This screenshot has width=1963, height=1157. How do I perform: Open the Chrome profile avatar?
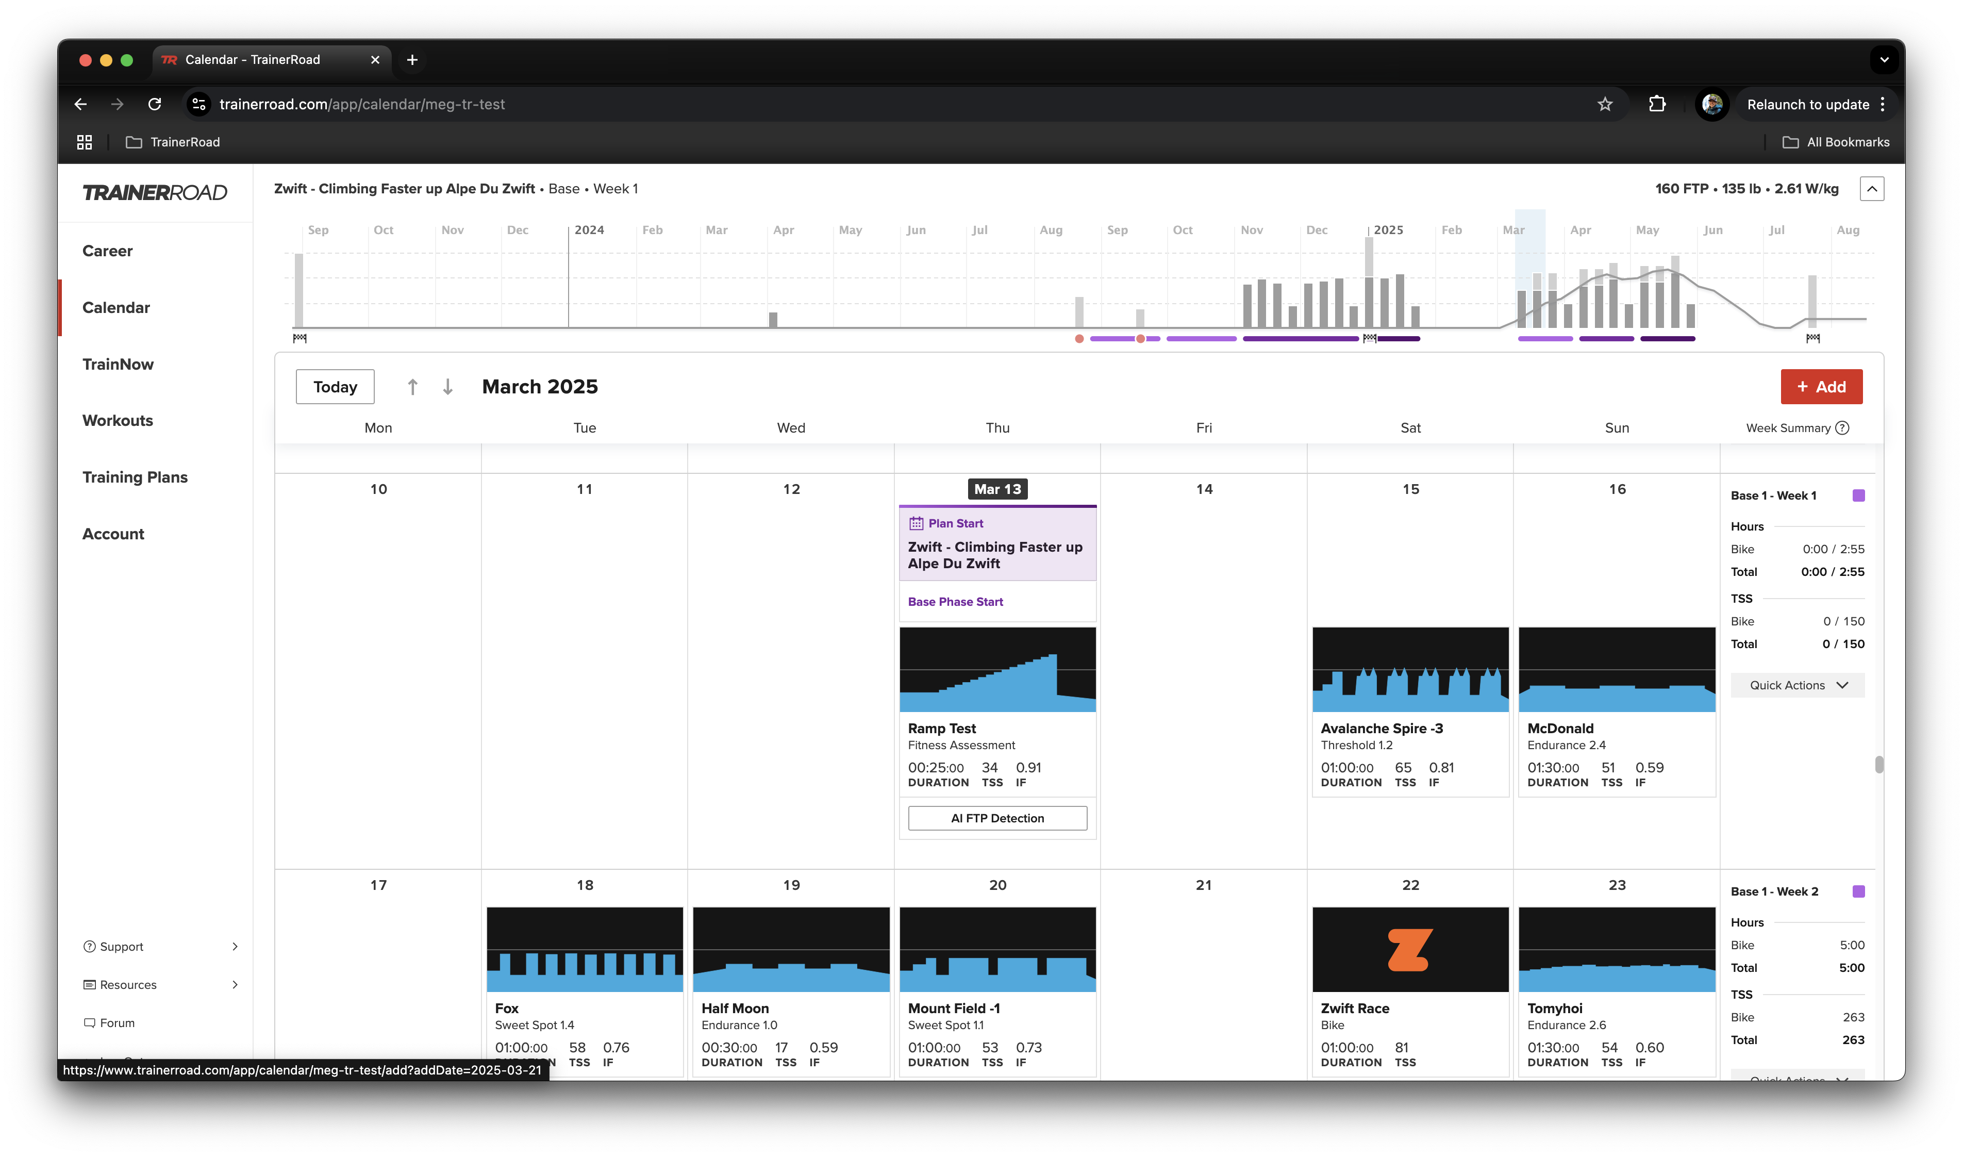coord(1711,105)
